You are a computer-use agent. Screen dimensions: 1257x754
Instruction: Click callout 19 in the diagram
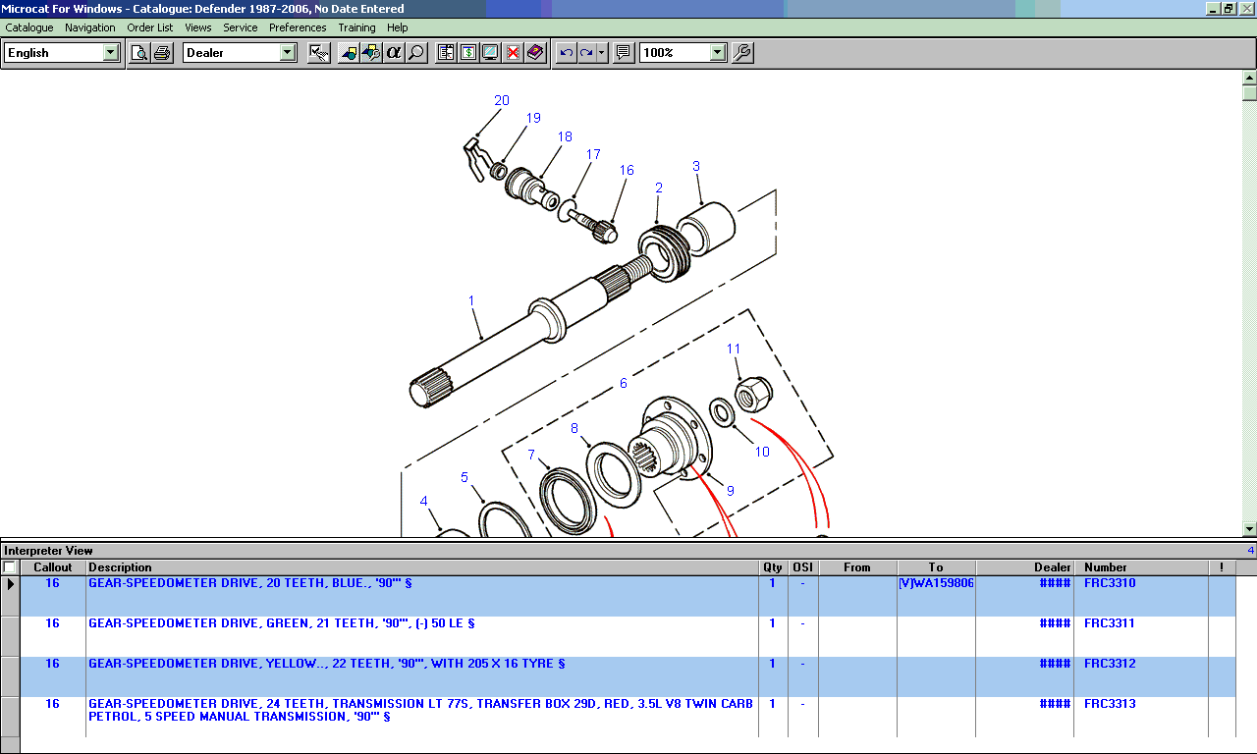coord(533,118)
